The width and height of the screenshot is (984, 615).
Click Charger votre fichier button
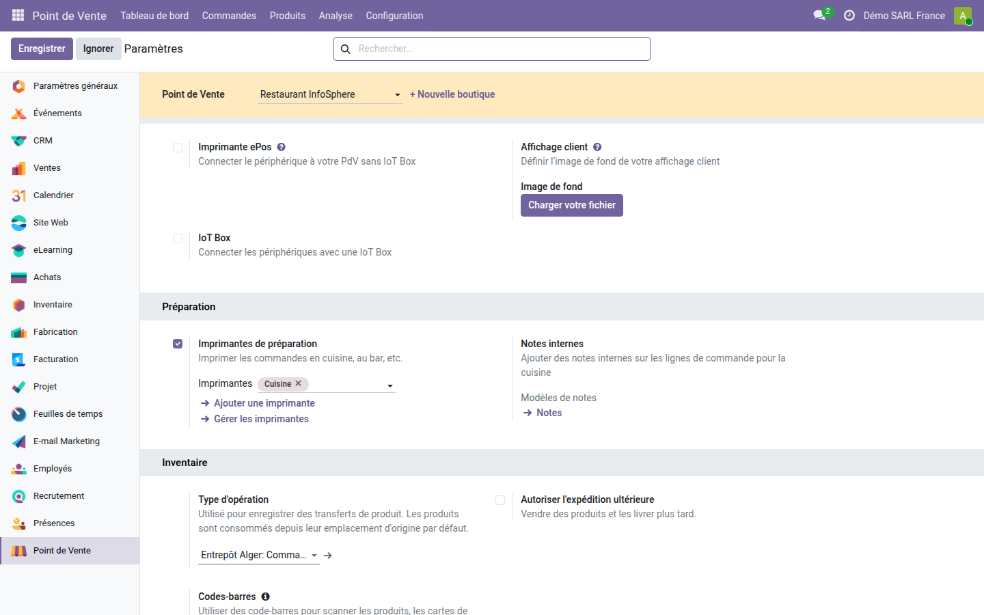[x=572, y=205]
